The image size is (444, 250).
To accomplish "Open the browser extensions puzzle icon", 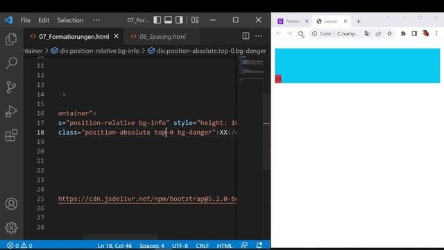I will pos(403,34).
